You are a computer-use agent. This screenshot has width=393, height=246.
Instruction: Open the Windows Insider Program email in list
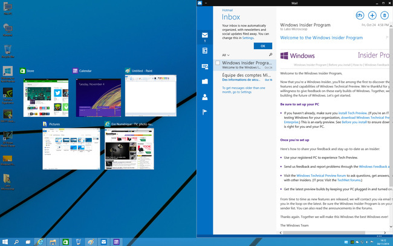coord(245,65)
